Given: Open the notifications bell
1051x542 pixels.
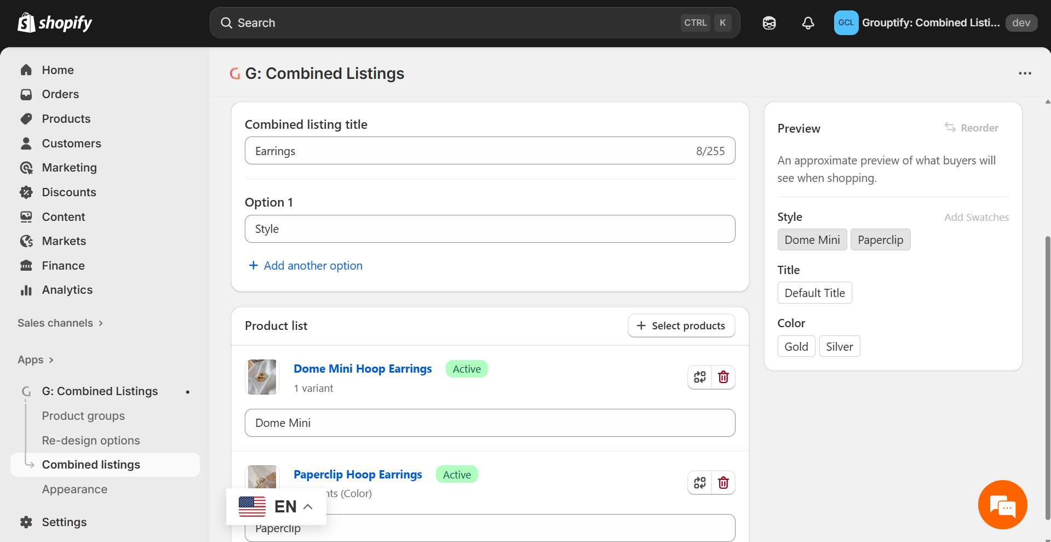Looking at the screenshot, I should click(808, 23).
